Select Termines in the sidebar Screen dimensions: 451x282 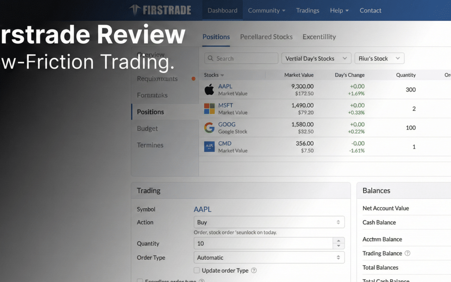(x=150, y=145)
